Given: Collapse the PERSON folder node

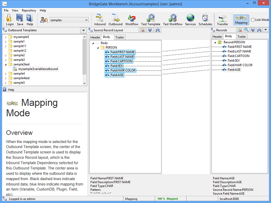Looking at the screenshot, I should point(98,48).
